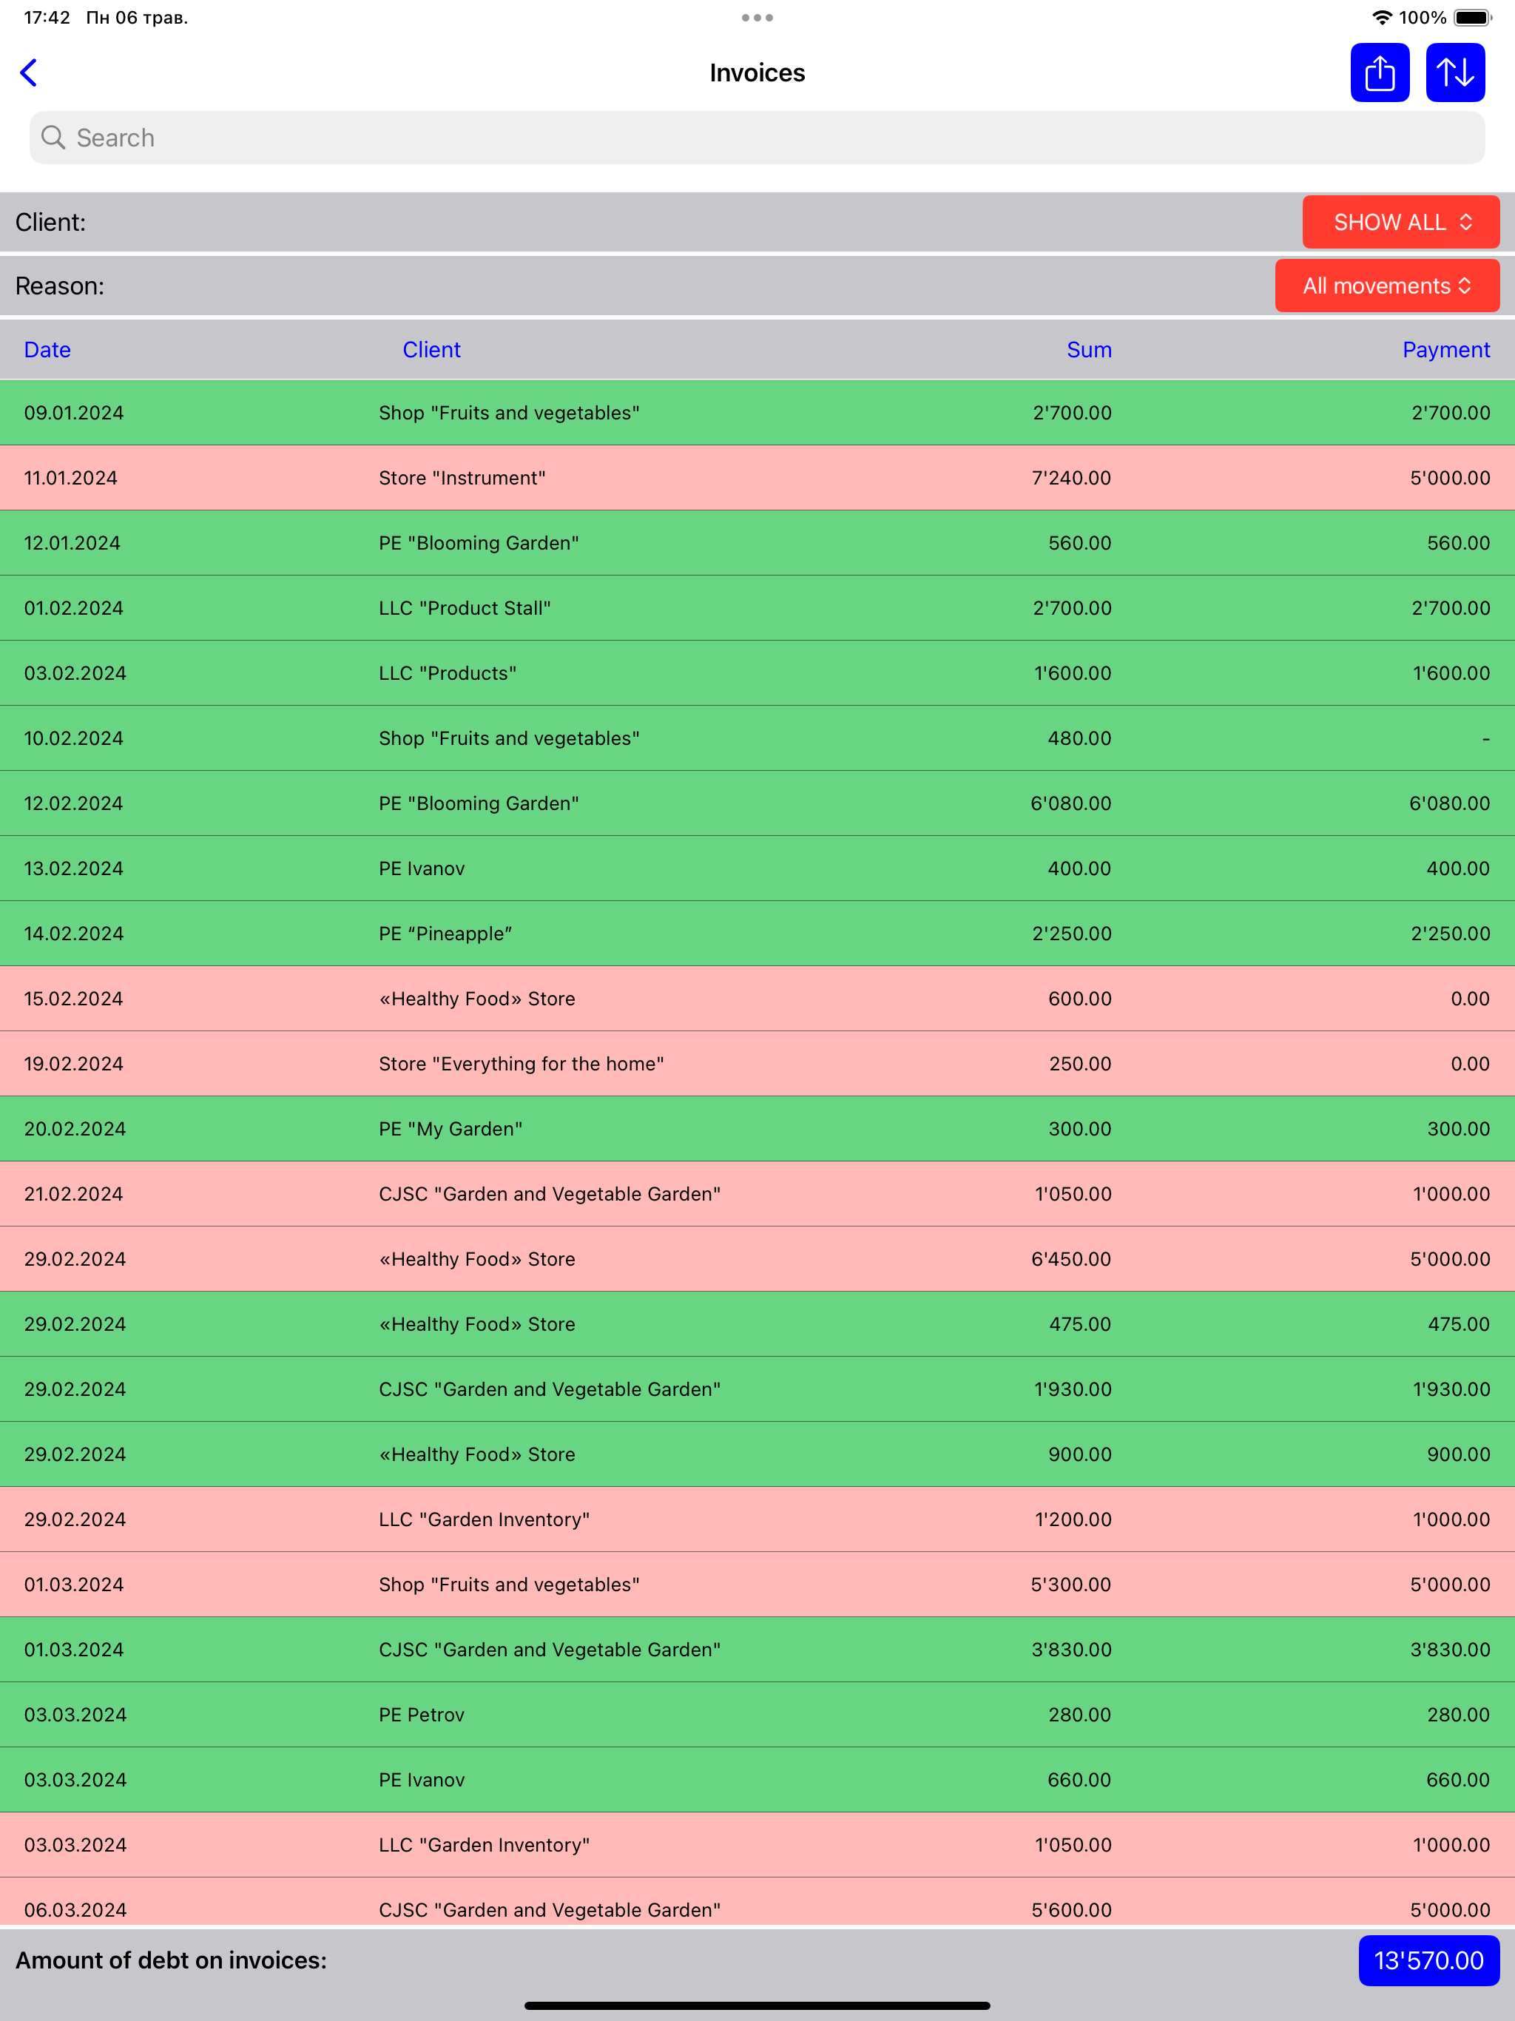Open the 21.02.2024 CJSC Garden invoice

point(757,1194)
